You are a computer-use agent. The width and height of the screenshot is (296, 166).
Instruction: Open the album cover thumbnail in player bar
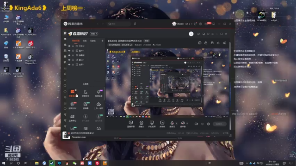coord(66,135)
